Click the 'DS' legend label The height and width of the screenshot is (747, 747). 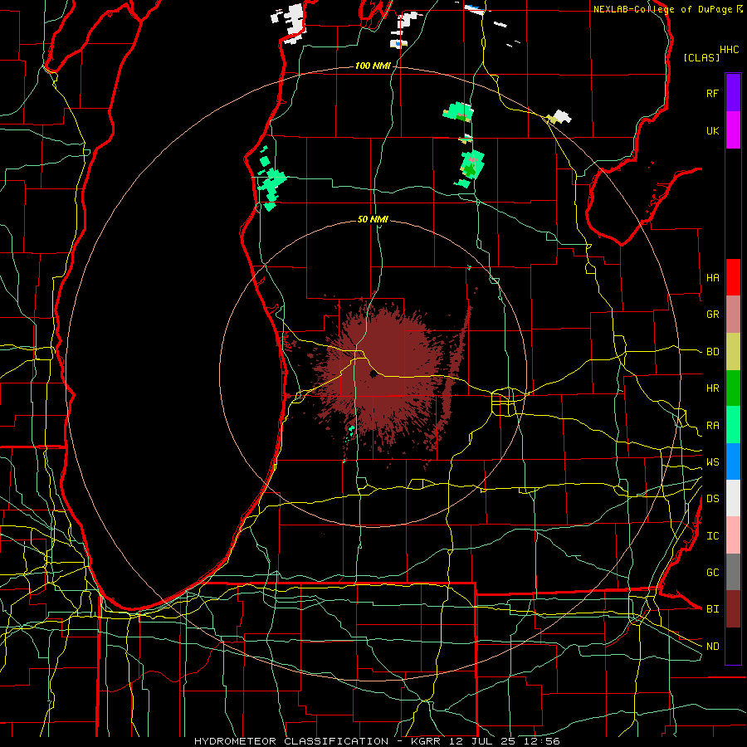click(712, 498)
